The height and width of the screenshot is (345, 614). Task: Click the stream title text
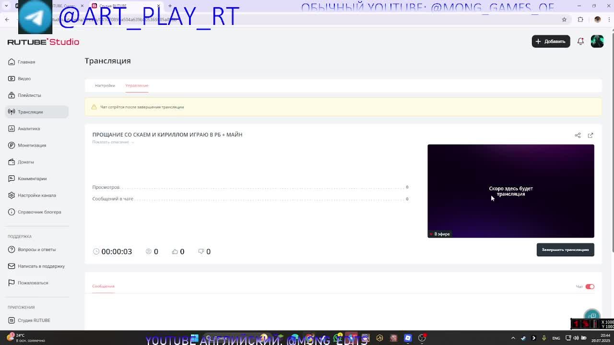pyautogui.click(x=167, y=135)
